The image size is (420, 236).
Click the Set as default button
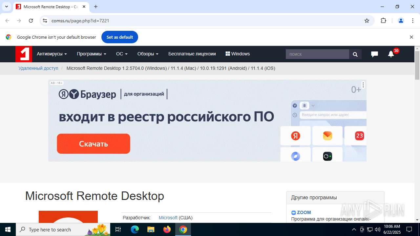(x=120, y=37)
